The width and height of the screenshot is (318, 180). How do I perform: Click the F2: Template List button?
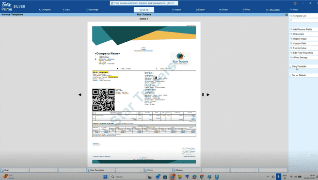[303, 16]
